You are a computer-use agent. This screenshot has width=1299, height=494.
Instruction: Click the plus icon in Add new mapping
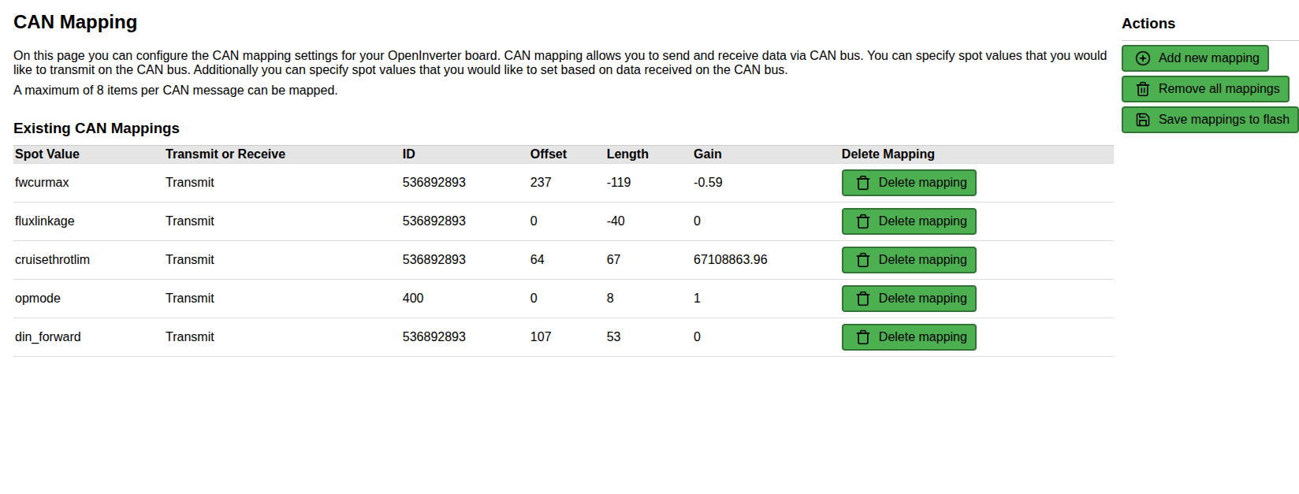1142,58
